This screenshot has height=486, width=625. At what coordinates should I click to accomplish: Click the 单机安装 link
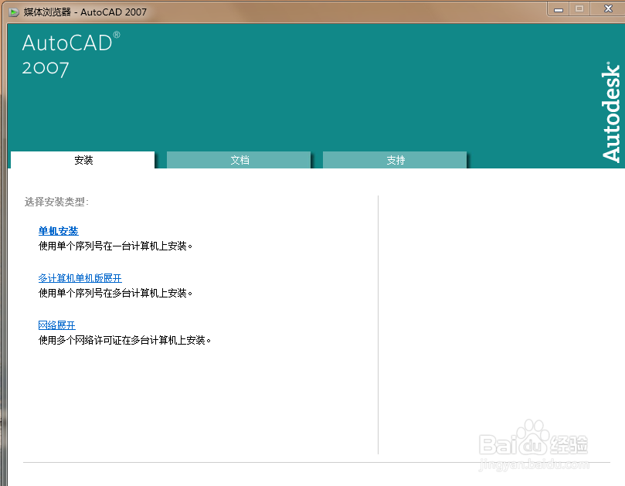[x=58, y=231]
